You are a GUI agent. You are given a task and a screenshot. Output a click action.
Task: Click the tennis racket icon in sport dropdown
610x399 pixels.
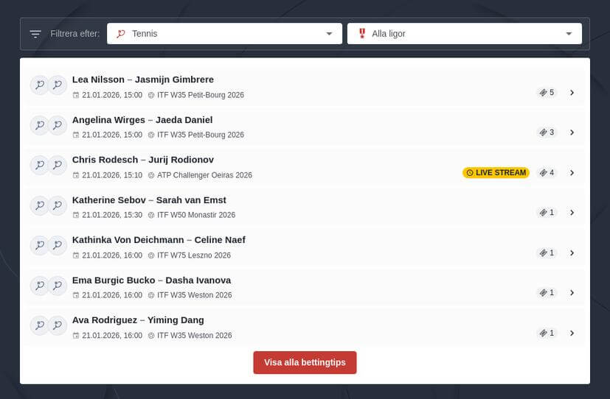(122, 34)
